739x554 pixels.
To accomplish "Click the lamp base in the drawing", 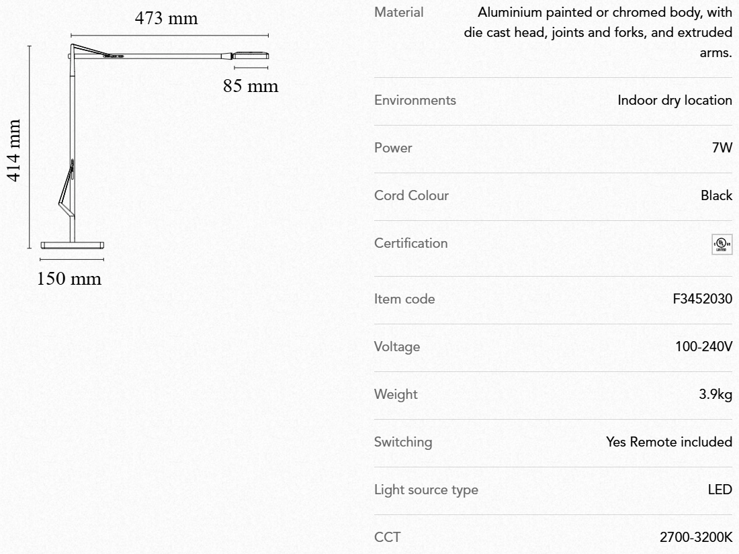I will [72, 246].
